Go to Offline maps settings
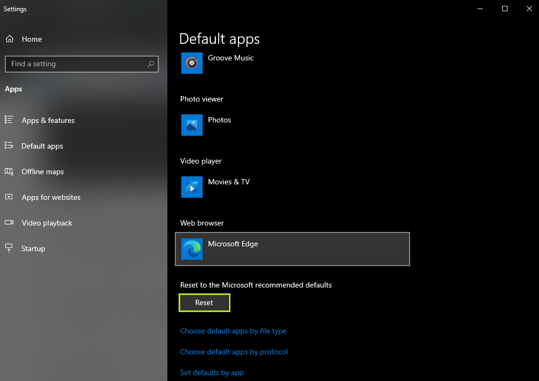This screenshot has width=539, height=381. (x=43, y=172)
